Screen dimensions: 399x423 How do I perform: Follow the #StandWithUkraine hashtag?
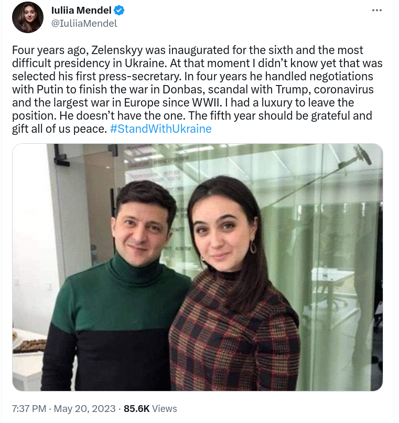click(x=160, y=129)
